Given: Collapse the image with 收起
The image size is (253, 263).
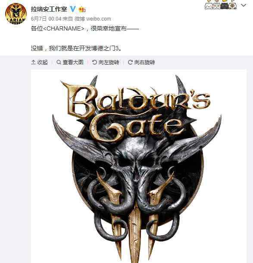Looking at the screenshot, I should 40,62.
